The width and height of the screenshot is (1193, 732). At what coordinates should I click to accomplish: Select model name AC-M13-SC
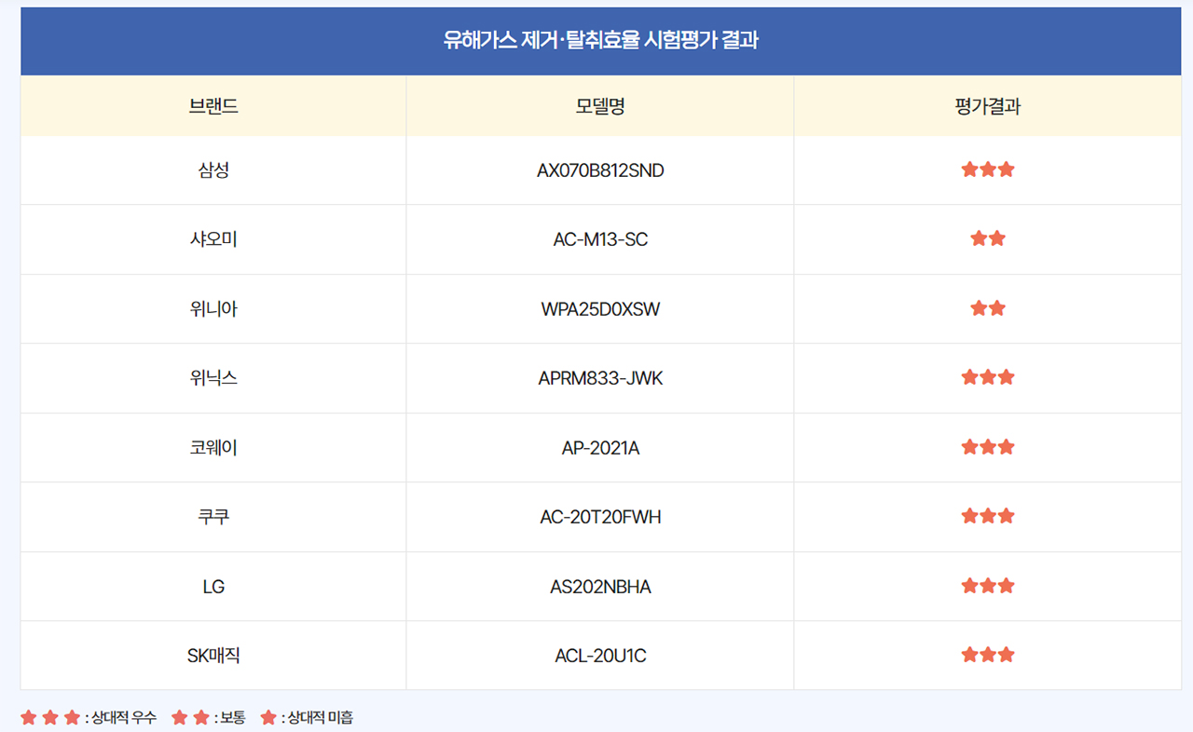600,239
